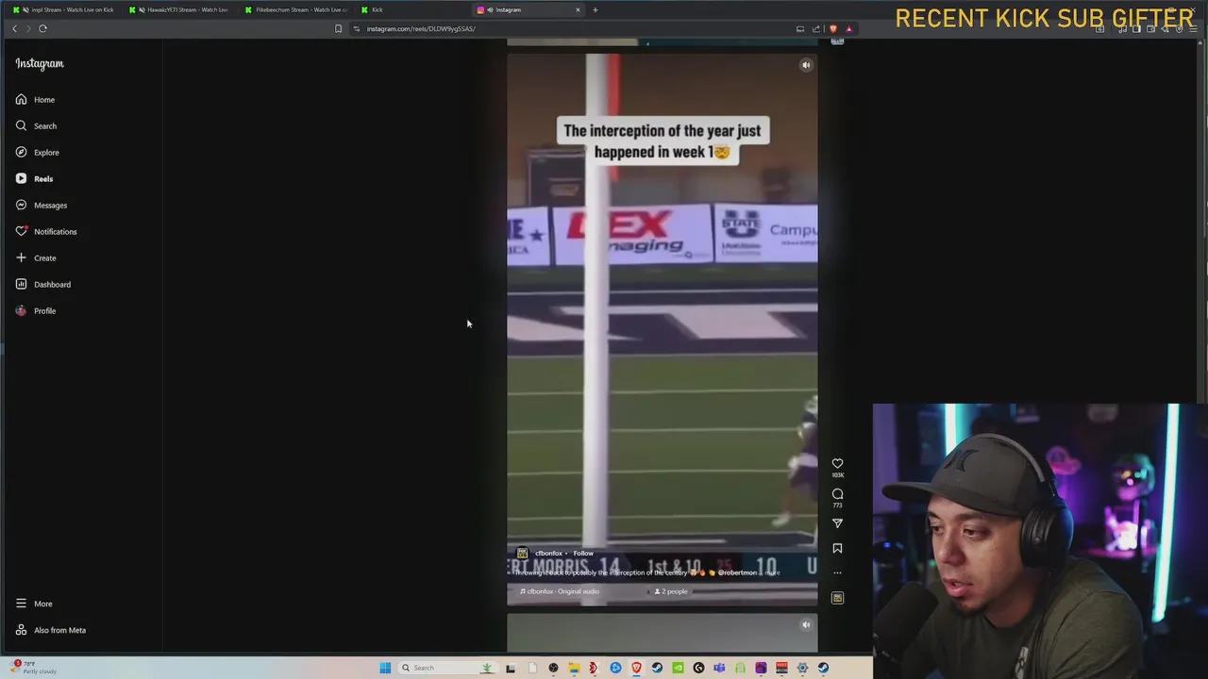Open the Dashboard page

[x=42, y=284]
